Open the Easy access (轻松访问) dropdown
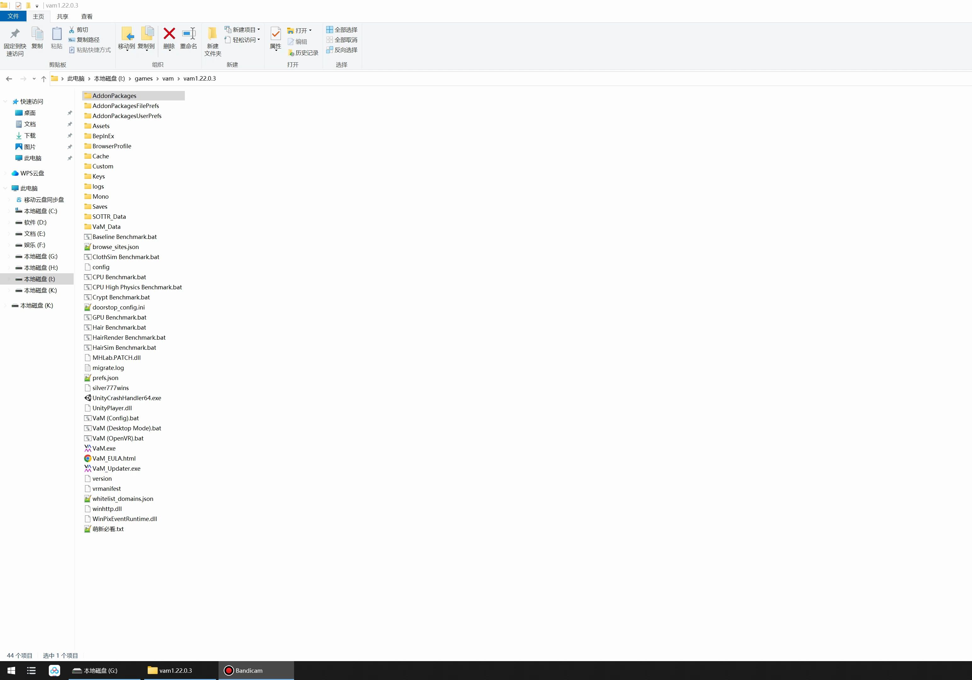The height and width of the screenshot is (680, 972). pos(242,40)
